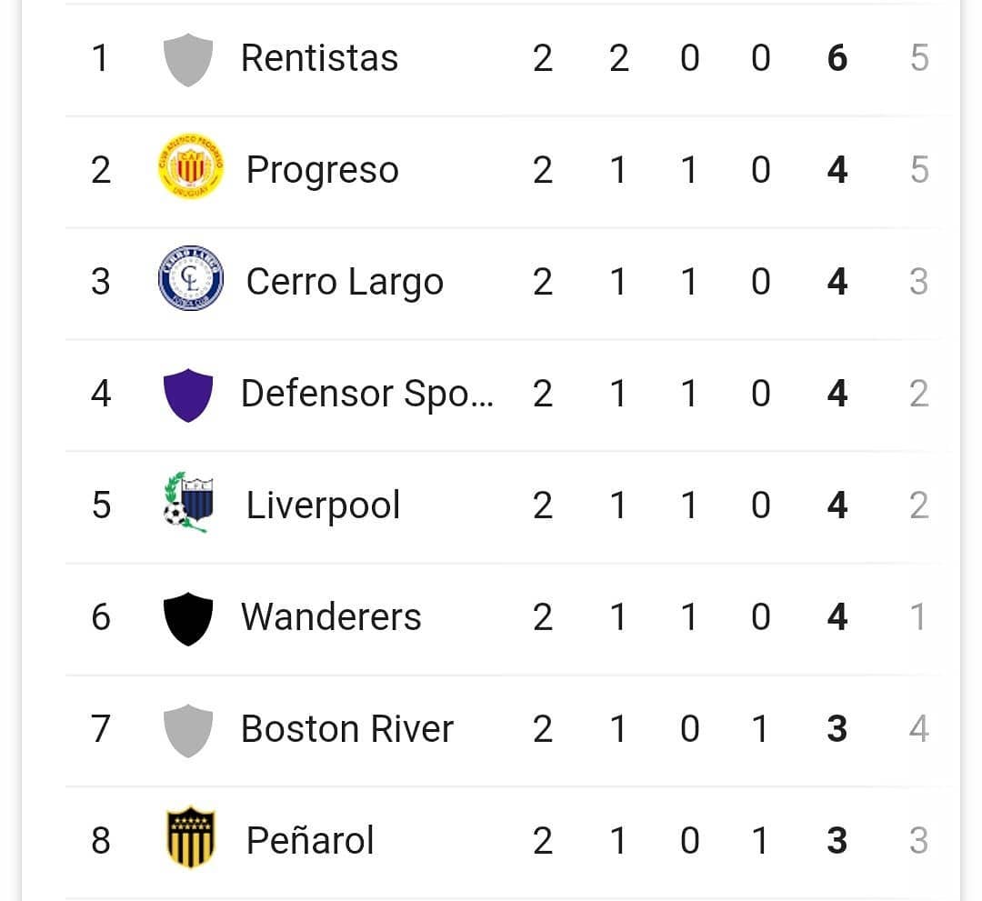Click the Boston River grey shield

coord(188,731)
